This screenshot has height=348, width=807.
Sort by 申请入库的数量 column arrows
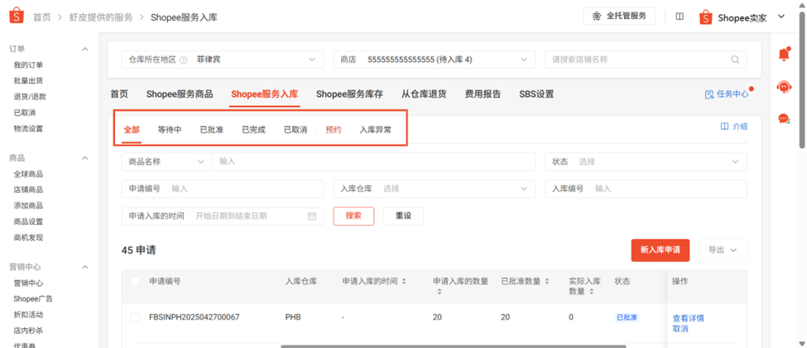(x=440, y=292)
